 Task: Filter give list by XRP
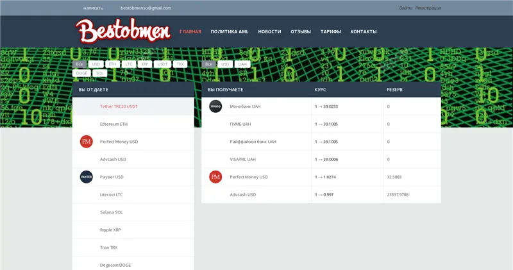(145, 64)
